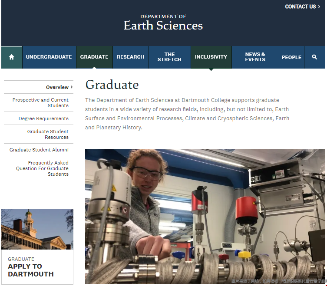Open Graduate Student Resources link

pyautogui.click(x=48, y=134)
